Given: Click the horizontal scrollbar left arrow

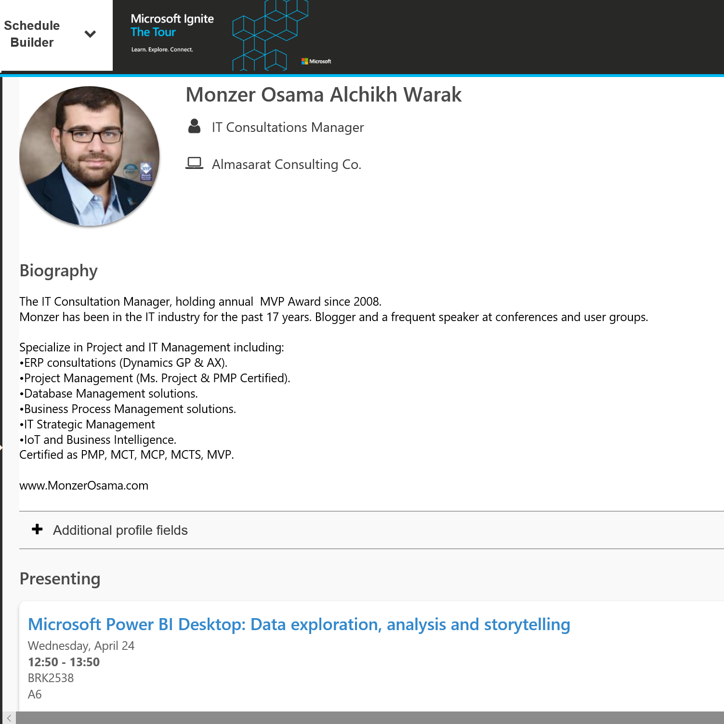Looking at the screenshot, I should [9, 718].
